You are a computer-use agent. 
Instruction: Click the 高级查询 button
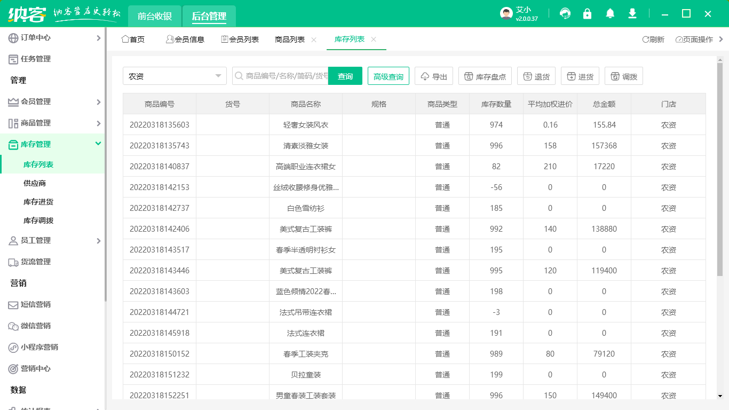pos(388,76)
